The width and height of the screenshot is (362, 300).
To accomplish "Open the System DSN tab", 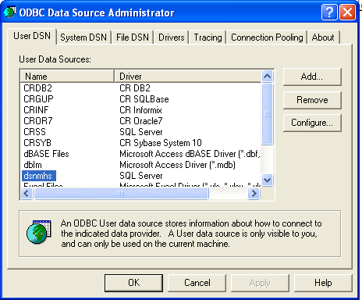I will coord(83,37).
